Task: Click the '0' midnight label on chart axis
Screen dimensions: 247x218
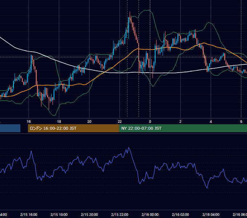Action: (x=150, y=122)
